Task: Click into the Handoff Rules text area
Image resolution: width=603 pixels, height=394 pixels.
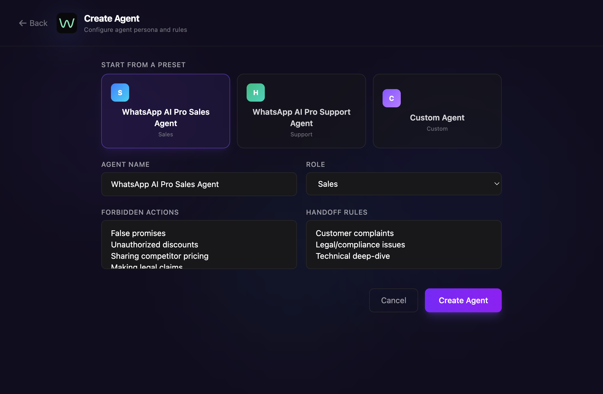Action: 404,245
